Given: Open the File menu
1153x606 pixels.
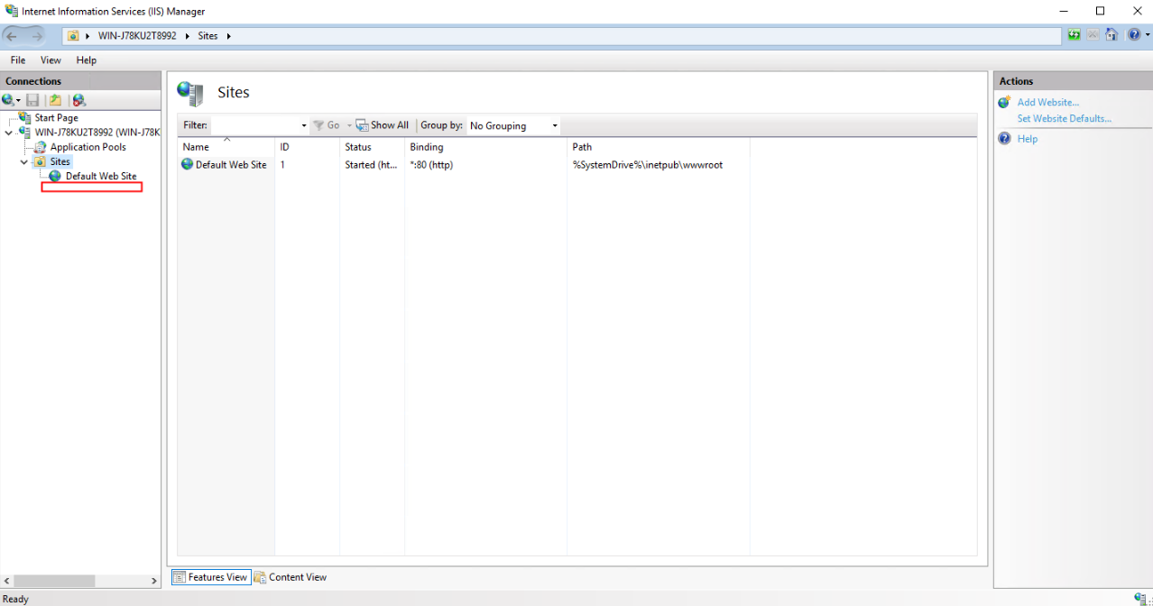Looking at the screenshot, I should pos(18,60).
